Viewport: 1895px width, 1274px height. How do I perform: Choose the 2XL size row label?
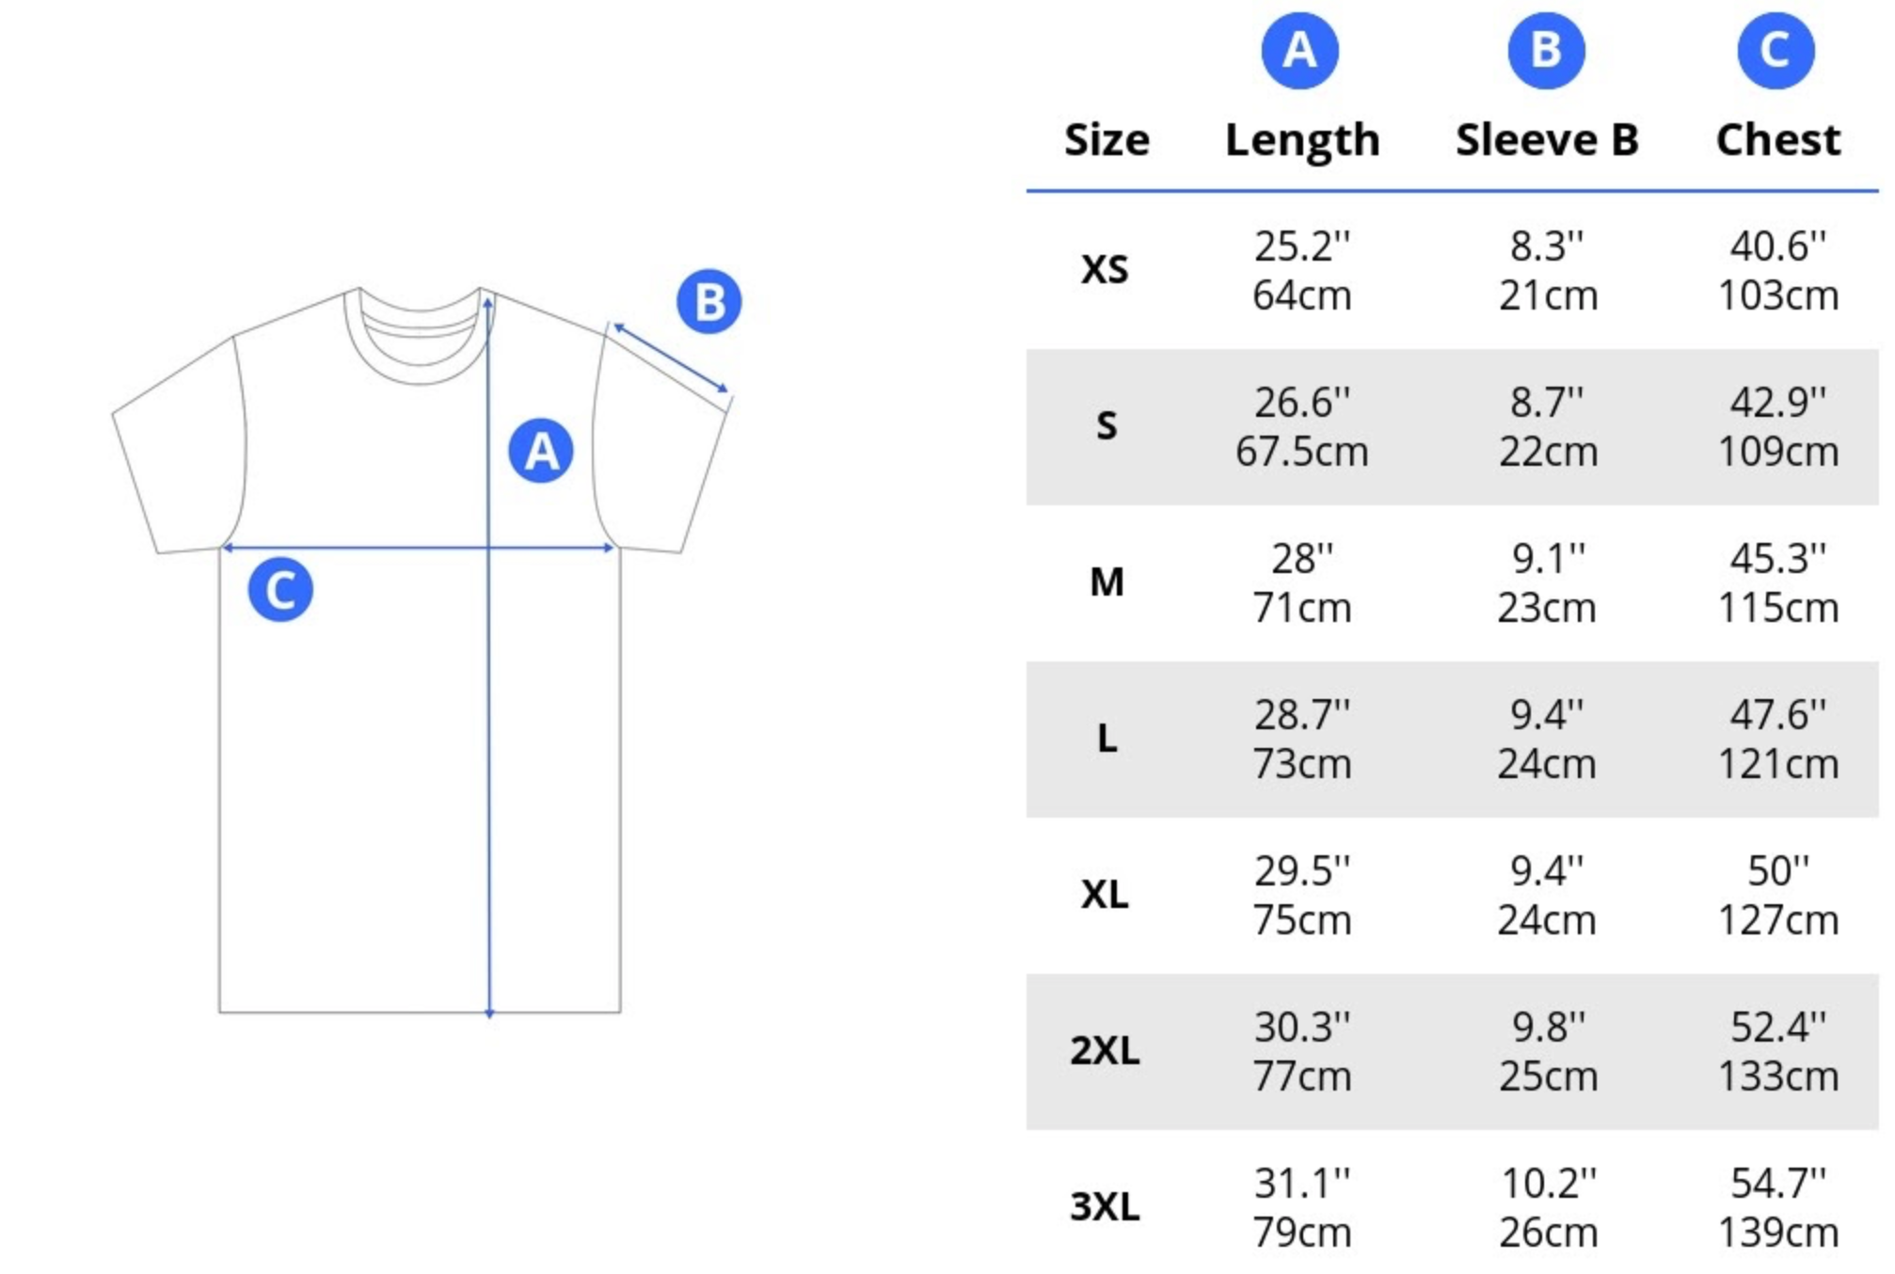1105,1050
